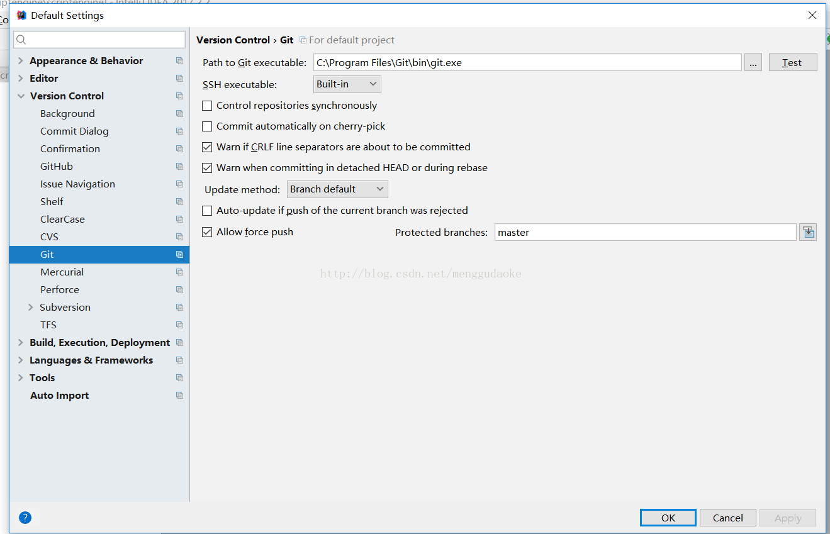Click the Apply button

[x=788, y=518]
